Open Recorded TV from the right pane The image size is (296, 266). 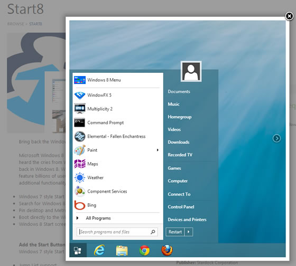point(180,155)
